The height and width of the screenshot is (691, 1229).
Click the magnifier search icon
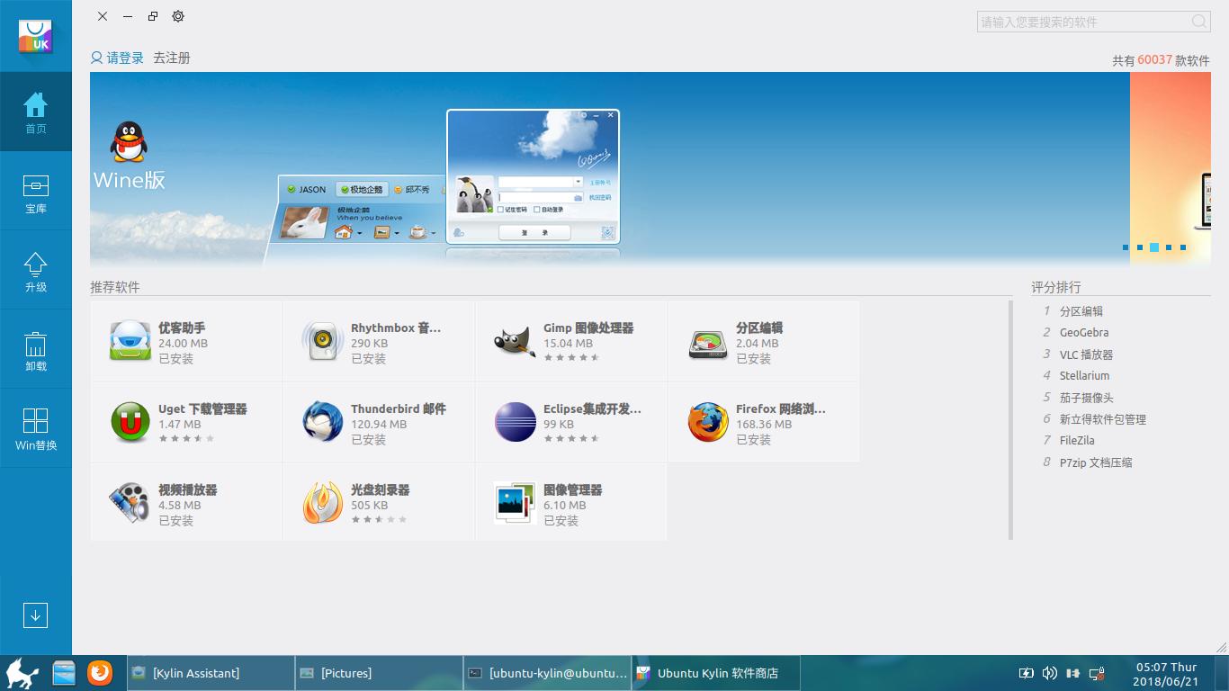pyautogui.click(x=1199, y=22)
